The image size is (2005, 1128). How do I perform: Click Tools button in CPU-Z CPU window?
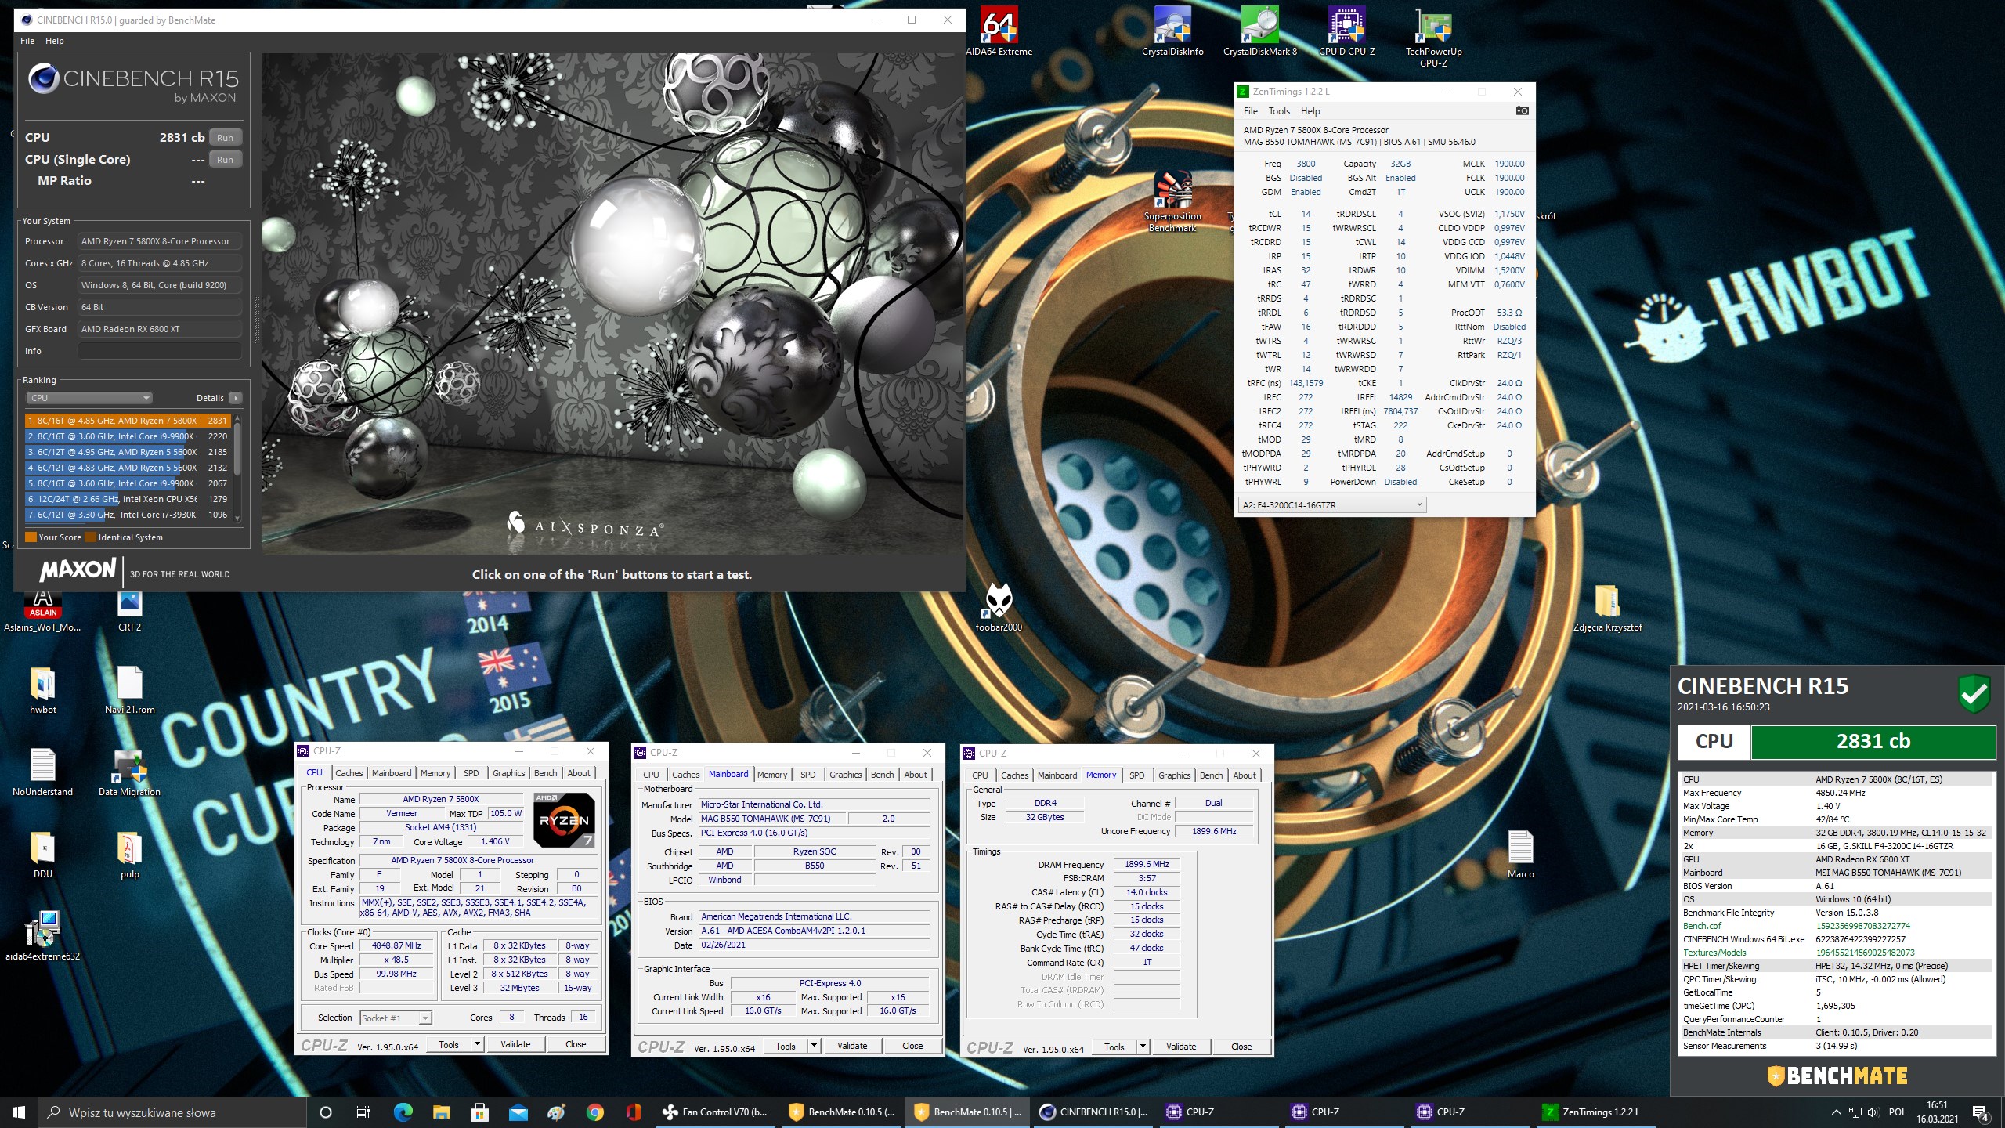click(x=449, y=1044)
